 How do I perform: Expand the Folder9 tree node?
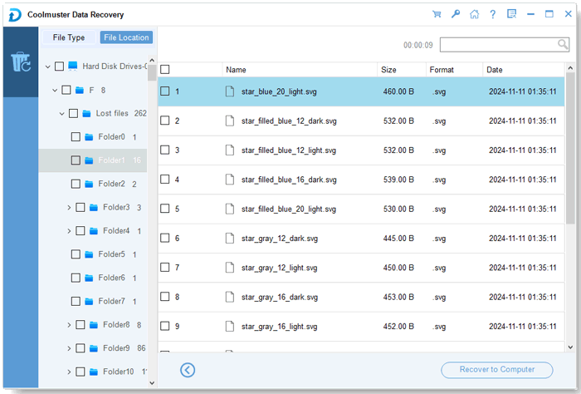pos(69,348)
